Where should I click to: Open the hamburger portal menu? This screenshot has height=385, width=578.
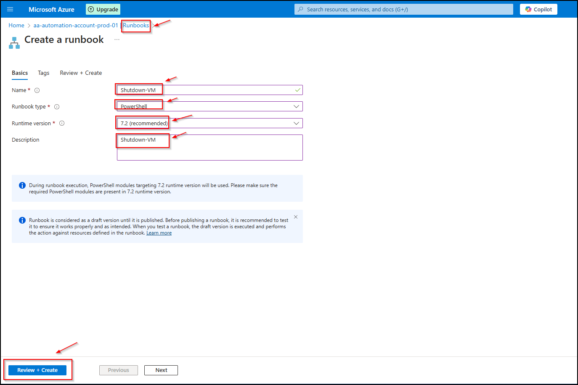point(10,9)
